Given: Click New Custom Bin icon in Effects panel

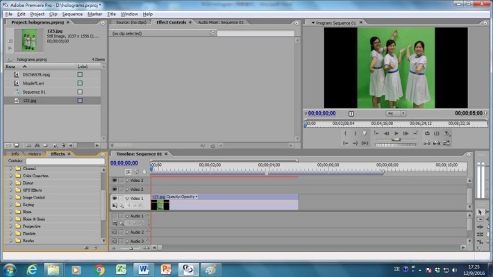Looking at the screenshot, I should [87, 248].
